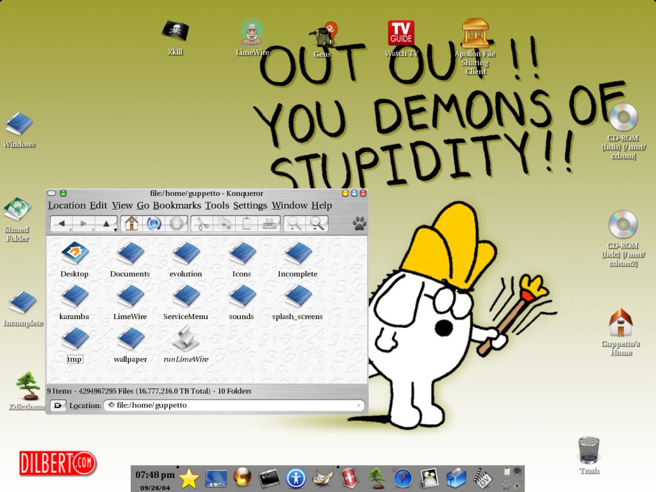Select the tmp folder
656x492 pixels.
(75, 345)
